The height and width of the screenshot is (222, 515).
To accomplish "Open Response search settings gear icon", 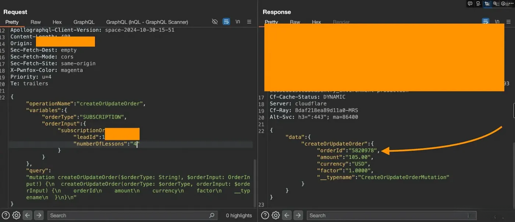I will click(276, 215).
